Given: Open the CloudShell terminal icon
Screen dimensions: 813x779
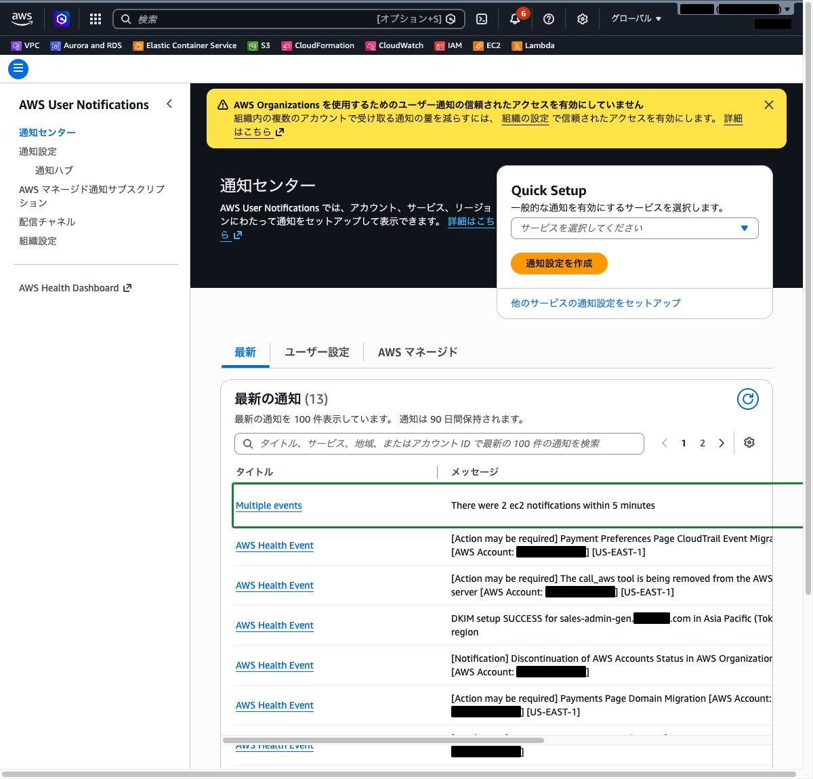Looking at the screenshot, I should [482, 19].
